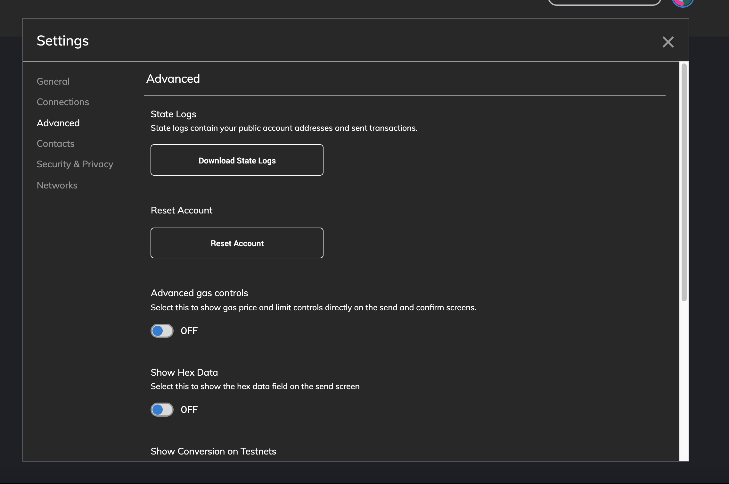Turn on the Show Hex Data toggle
Viewport: 729px width, 484px height.
point(162,410)
